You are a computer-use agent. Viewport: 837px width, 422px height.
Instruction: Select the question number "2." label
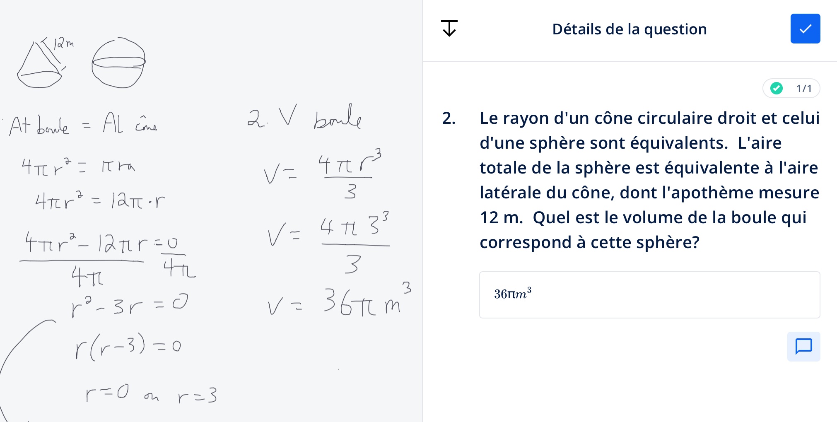(x=449, y=118)
